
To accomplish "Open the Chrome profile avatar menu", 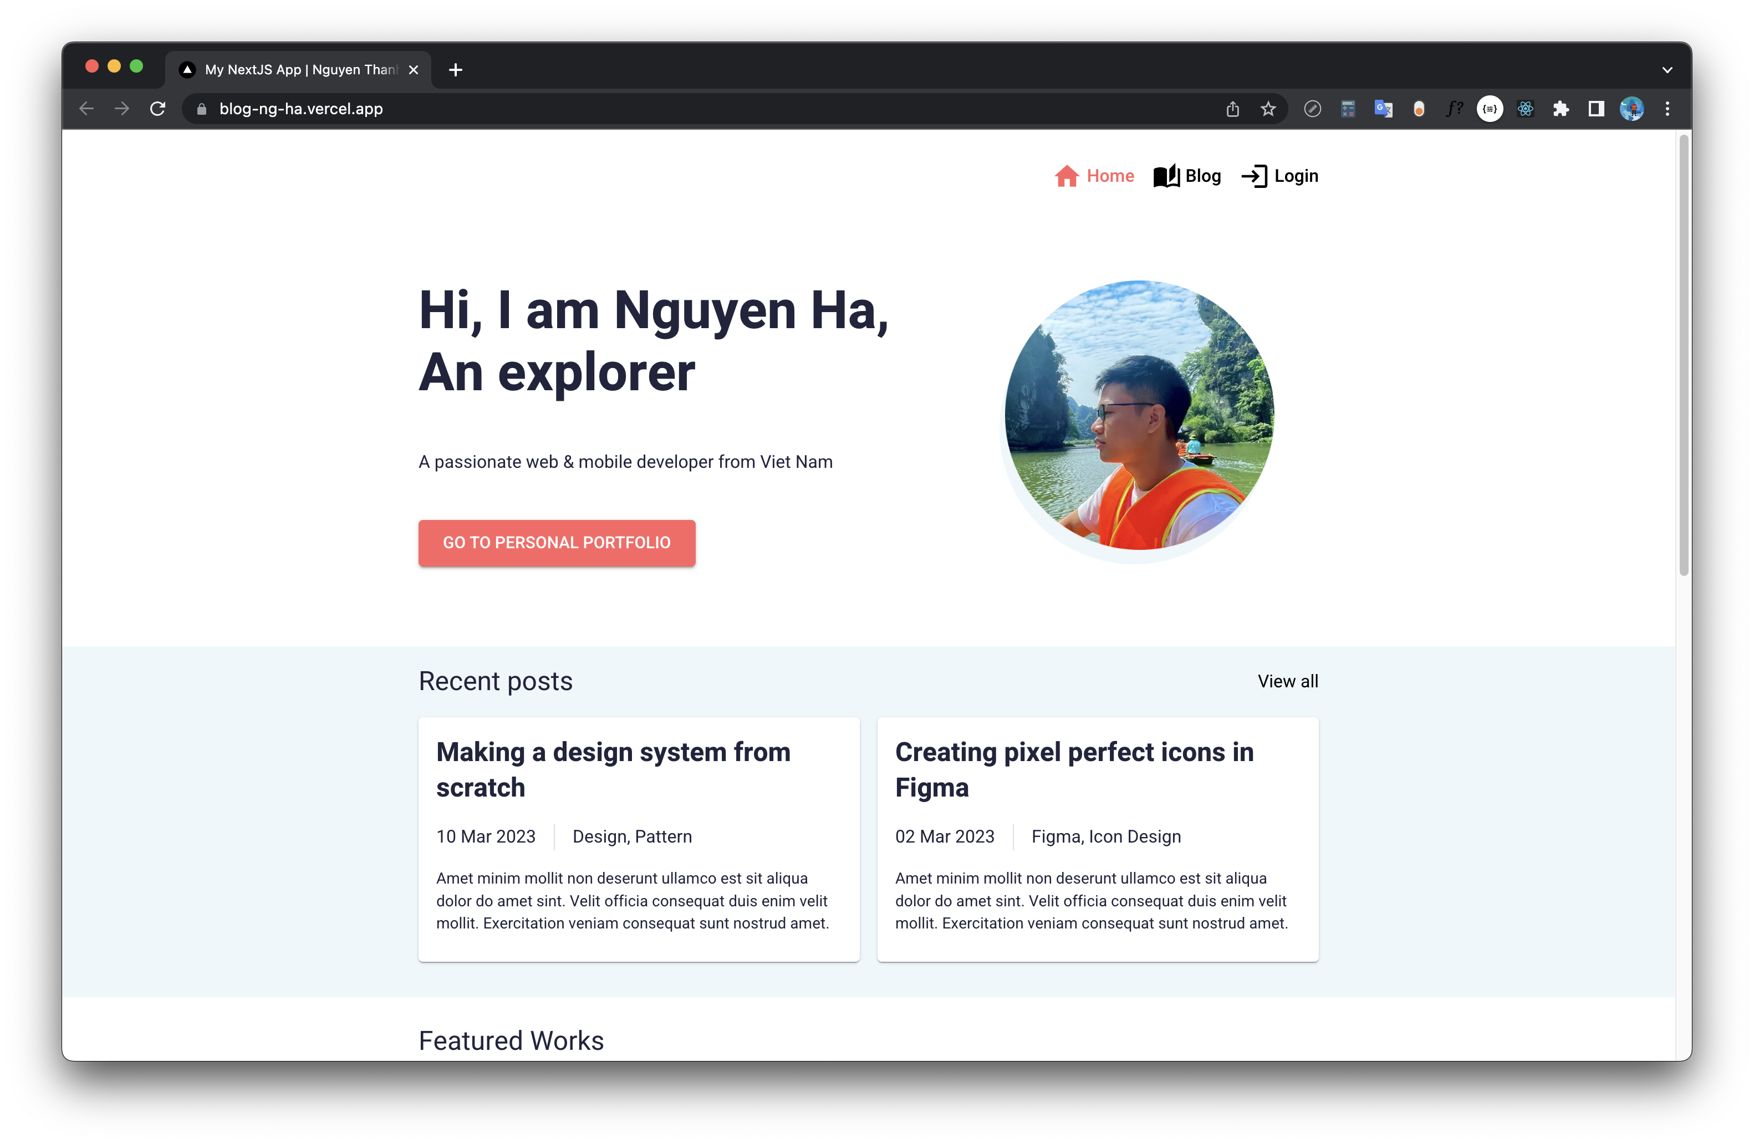I will coord(1631,109).
